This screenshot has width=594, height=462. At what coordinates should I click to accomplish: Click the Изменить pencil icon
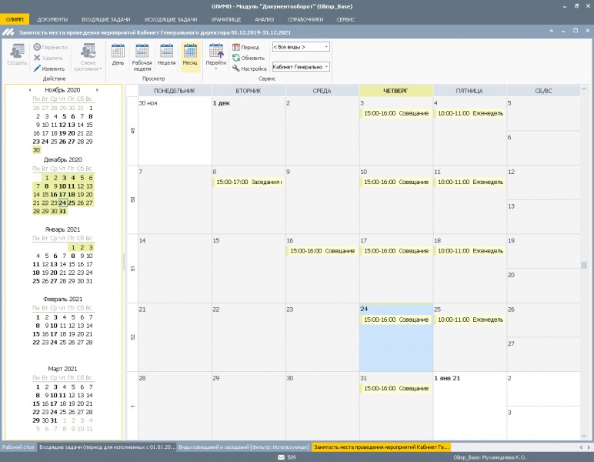(38, 69)
